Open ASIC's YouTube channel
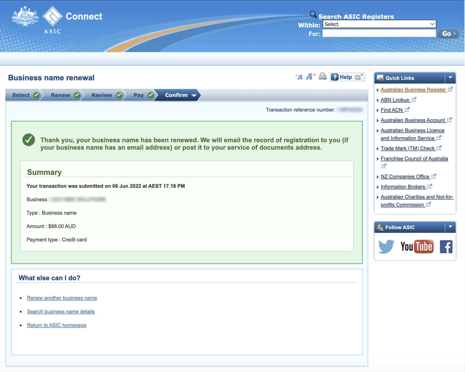This screenshot has width=465, height=372. [417, 247]
